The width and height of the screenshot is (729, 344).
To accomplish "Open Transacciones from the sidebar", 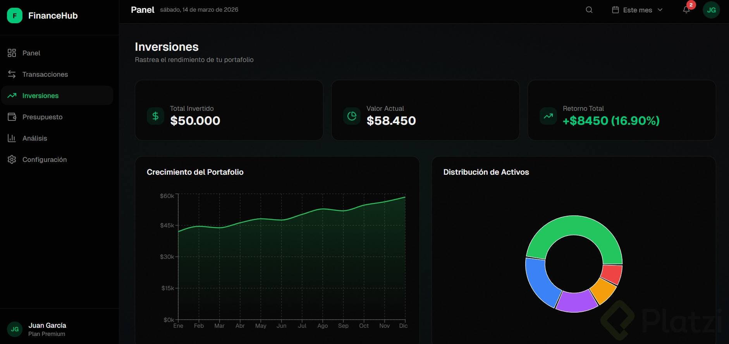I will (x=57, y=74).
